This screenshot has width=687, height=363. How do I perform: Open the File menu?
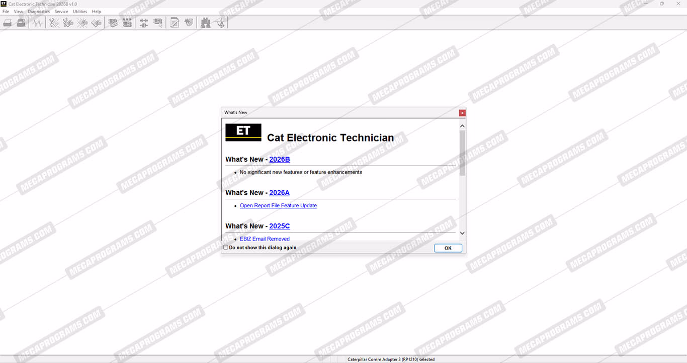6,12
